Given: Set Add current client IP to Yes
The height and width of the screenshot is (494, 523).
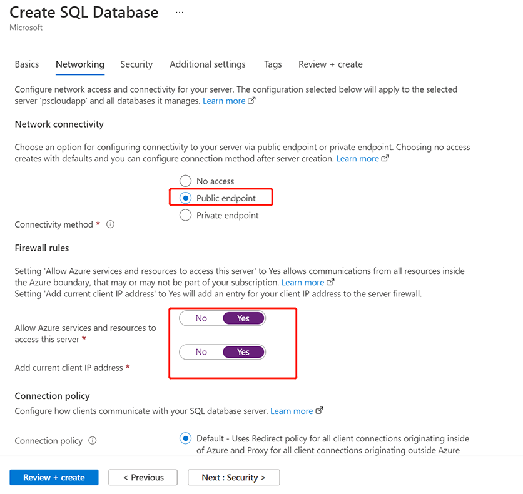Looking at the screenshot, I should click(243, 352).
